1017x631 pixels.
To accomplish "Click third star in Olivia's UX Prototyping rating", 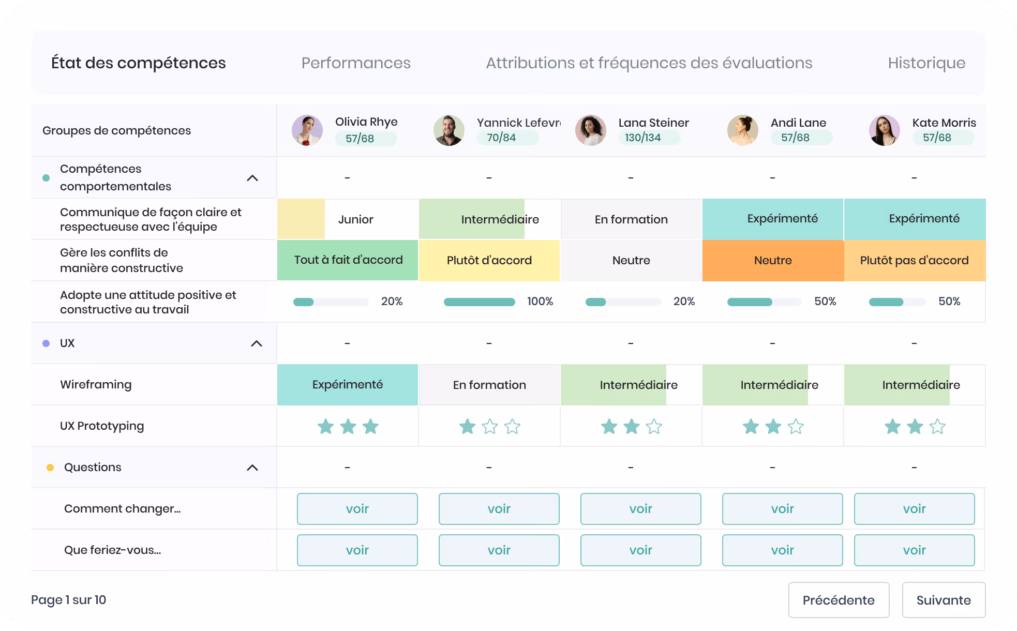I will (370, 427).
